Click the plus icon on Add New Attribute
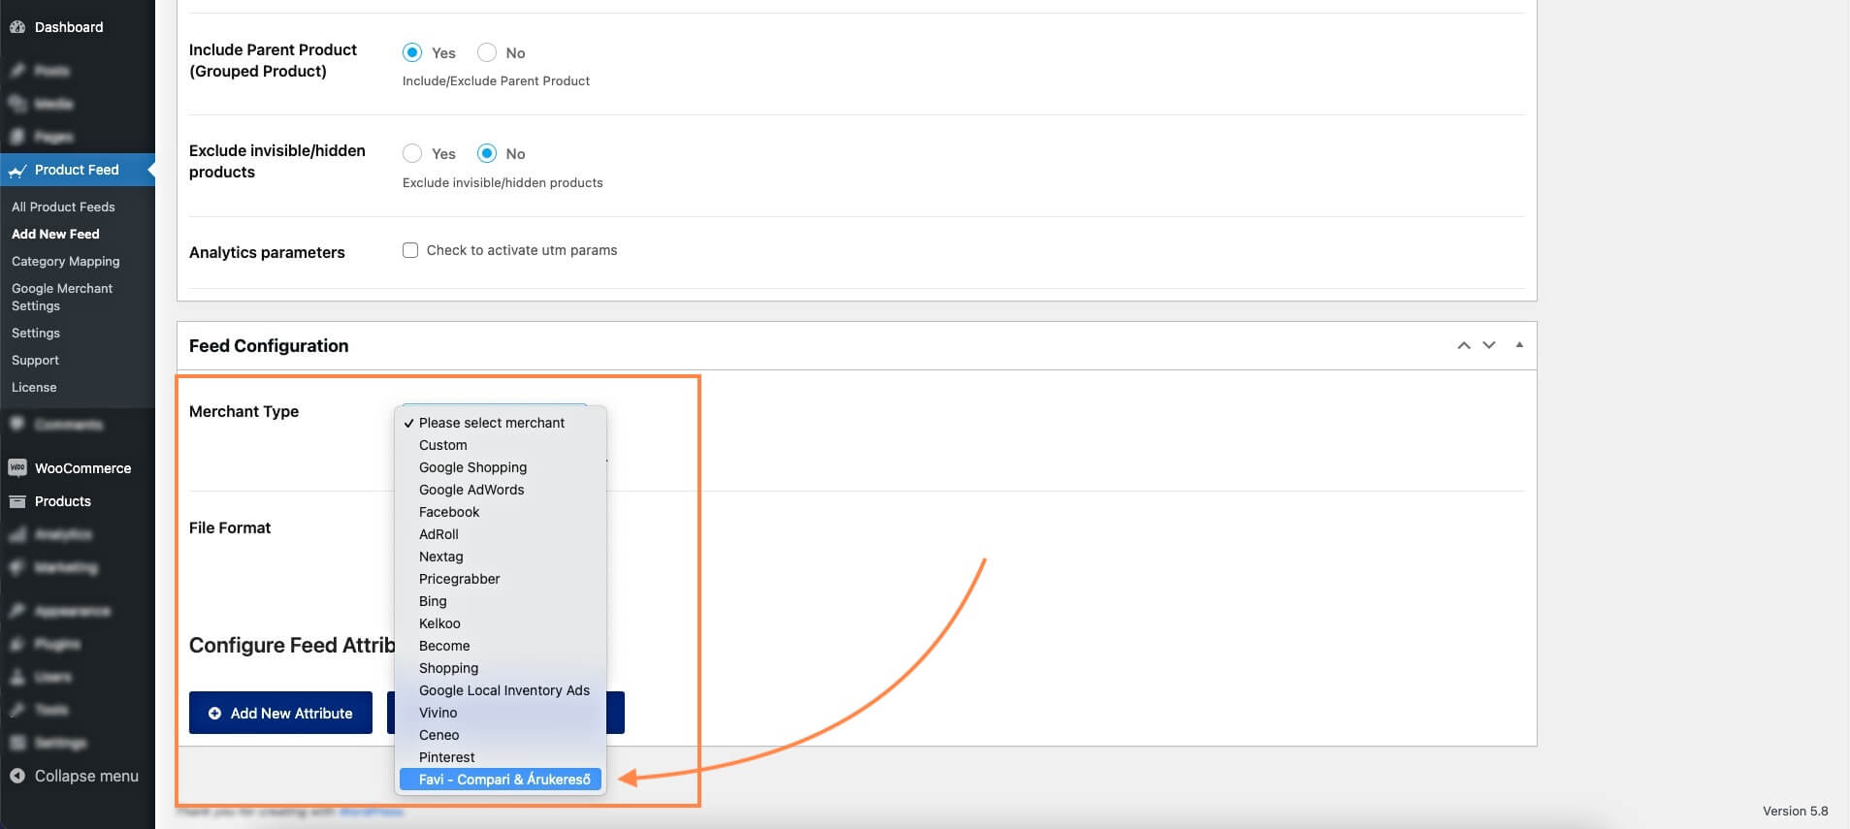This screenshot has width=1850, height=829. [214, 714]
